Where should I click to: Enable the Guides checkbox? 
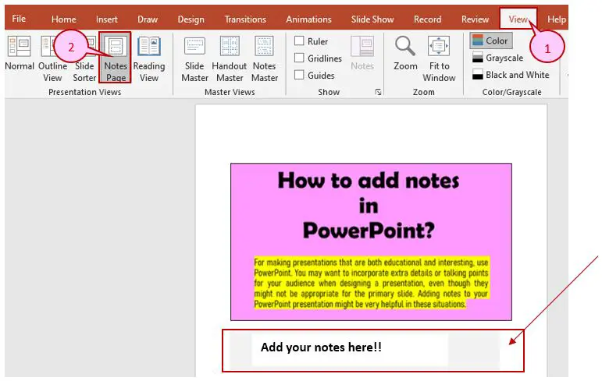point(299,75)
